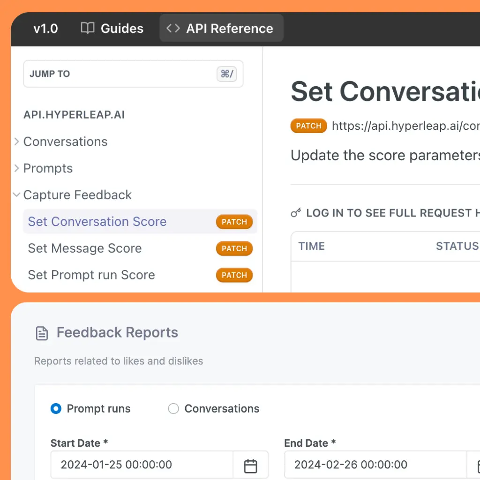This screenshot has width=480, height=480.
Task: Click the orange PATCH badge beside the API URL
Action: (x=308, y=126)
